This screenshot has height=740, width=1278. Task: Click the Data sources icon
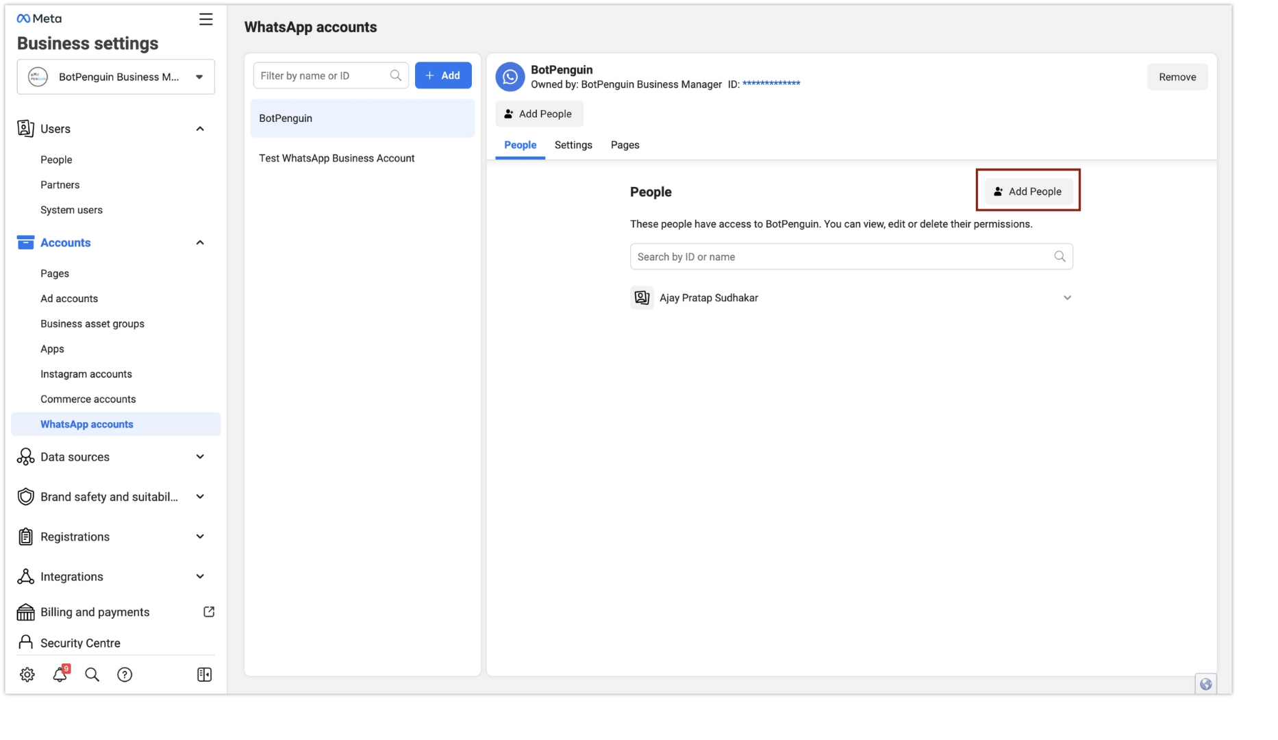(x=25, y=457)
